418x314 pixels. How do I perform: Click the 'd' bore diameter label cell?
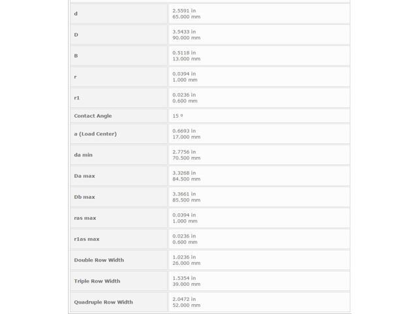(119, 14)
